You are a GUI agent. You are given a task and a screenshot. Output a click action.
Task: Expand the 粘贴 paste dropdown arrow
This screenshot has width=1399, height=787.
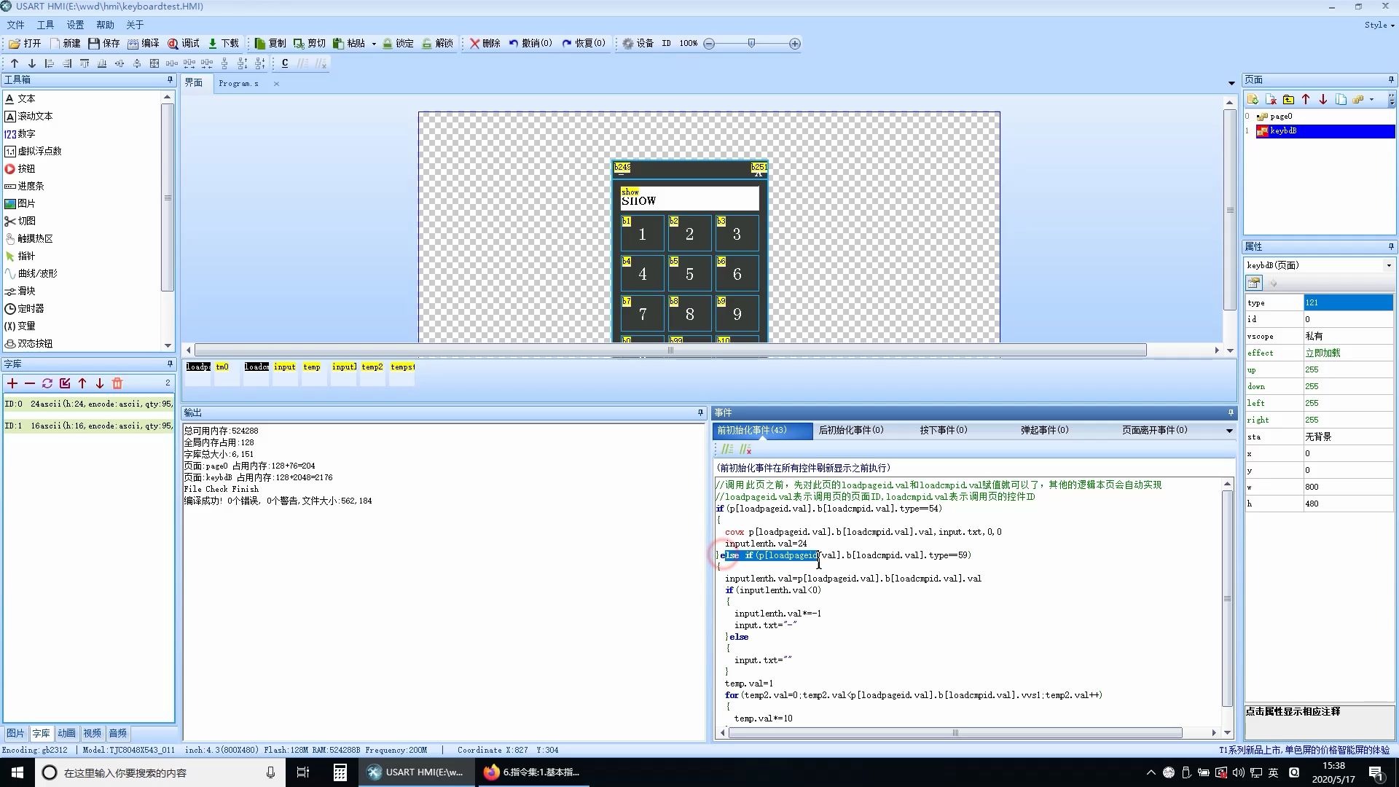pos(374,44)
